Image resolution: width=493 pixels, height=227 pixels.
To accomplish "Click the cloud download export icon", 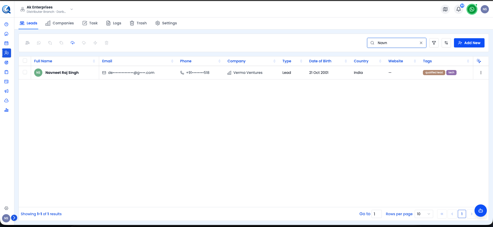I will pos(84,43).
